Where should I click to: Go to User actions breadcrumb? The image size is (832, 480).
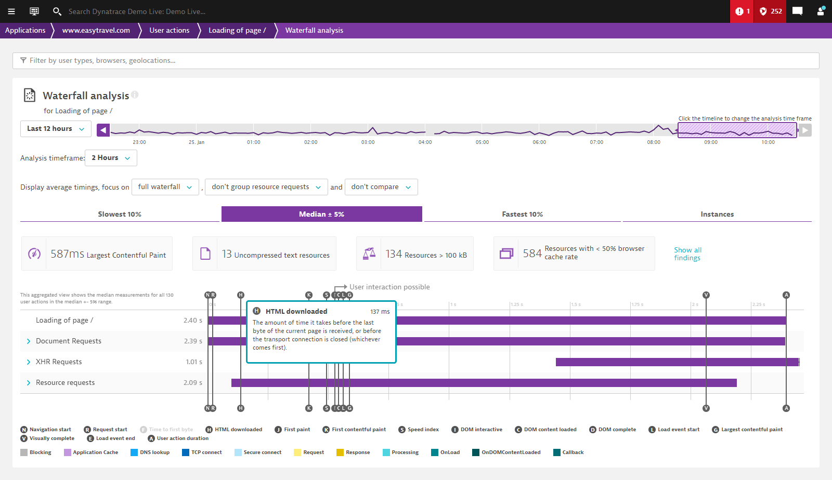coord(170,30)
